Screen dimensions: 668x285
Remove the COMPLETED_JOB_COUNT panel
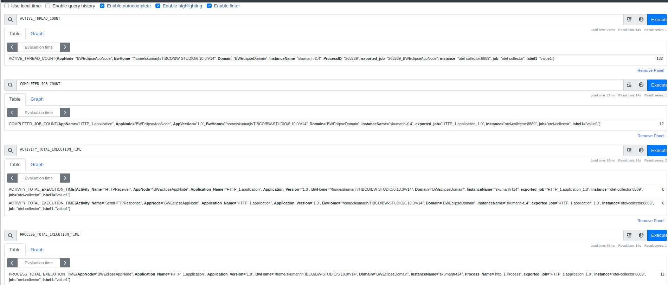point(651,136)
